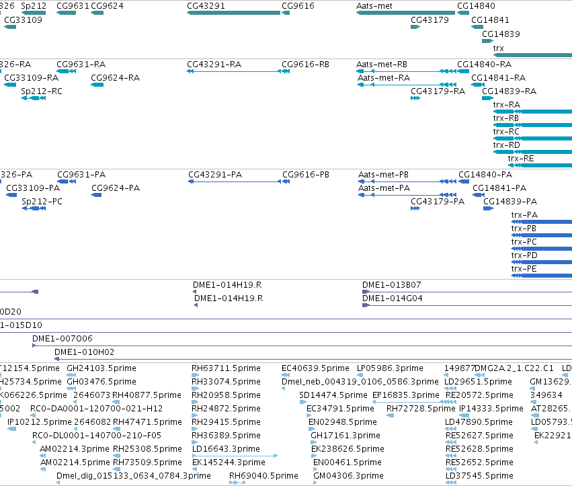
Task: Select transcript CG43179-RA
Action: 438,91
